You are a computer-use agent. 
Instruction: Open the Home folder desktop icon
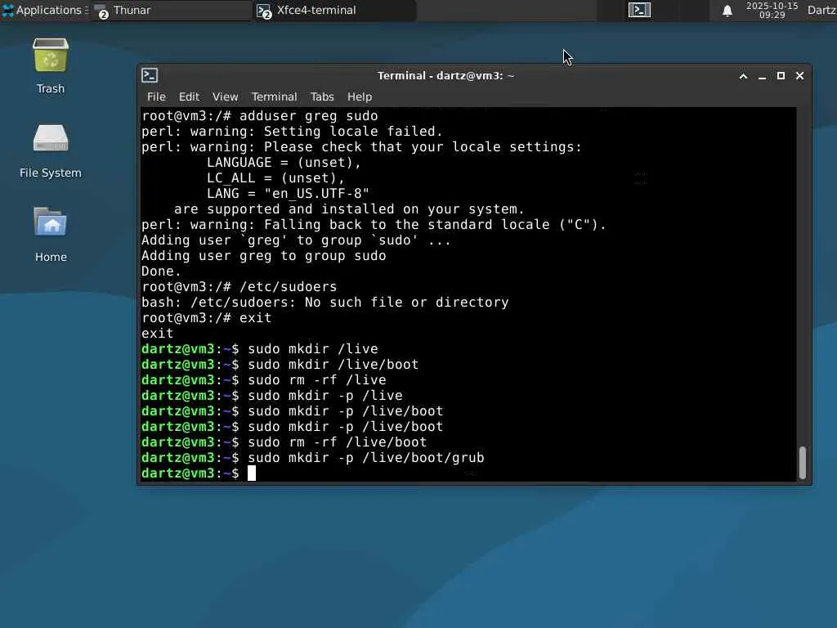[x=50, y=235]
